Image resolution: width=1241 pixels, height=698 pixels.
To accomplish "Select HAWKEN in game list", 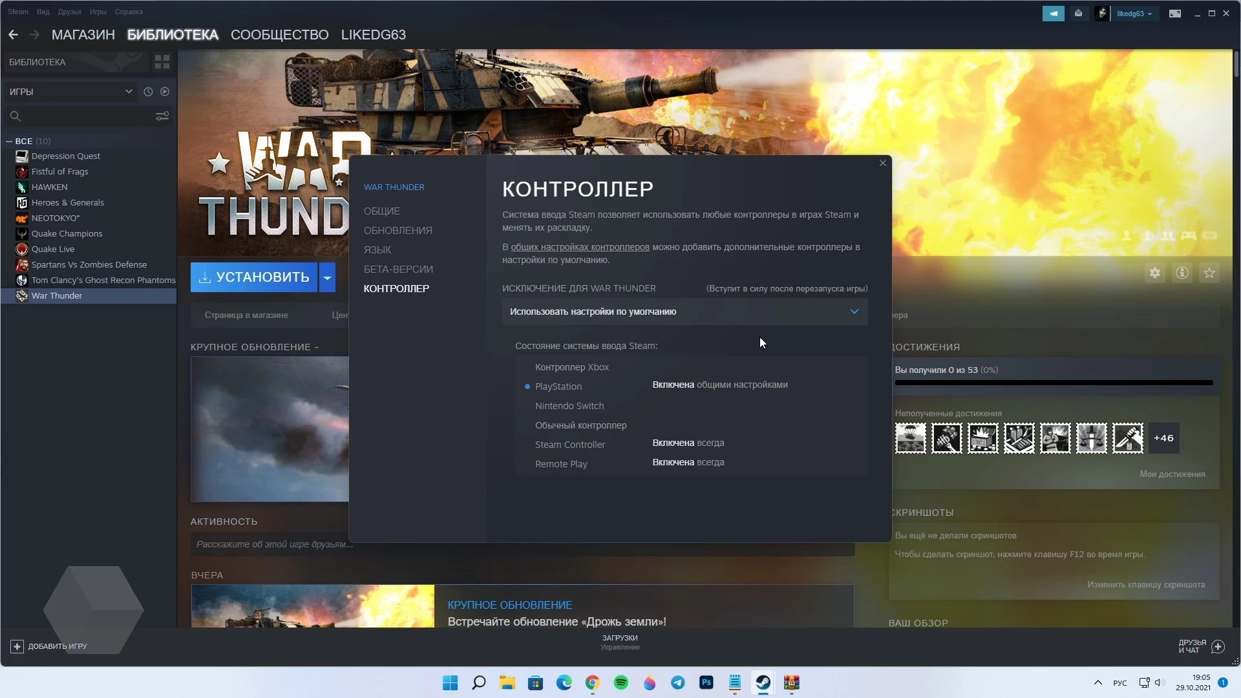I will tap(50, 187).
